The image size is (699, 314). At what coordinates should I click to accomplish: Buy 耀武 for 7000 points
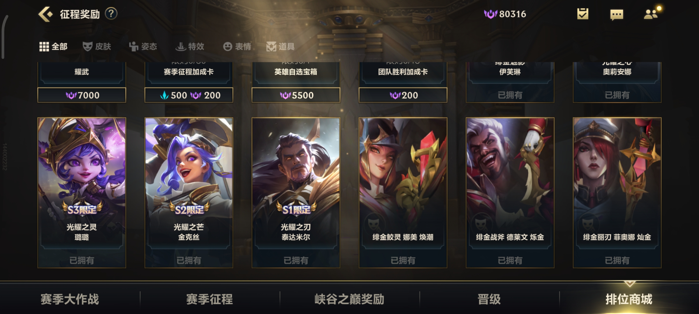[x=82, y=95]
